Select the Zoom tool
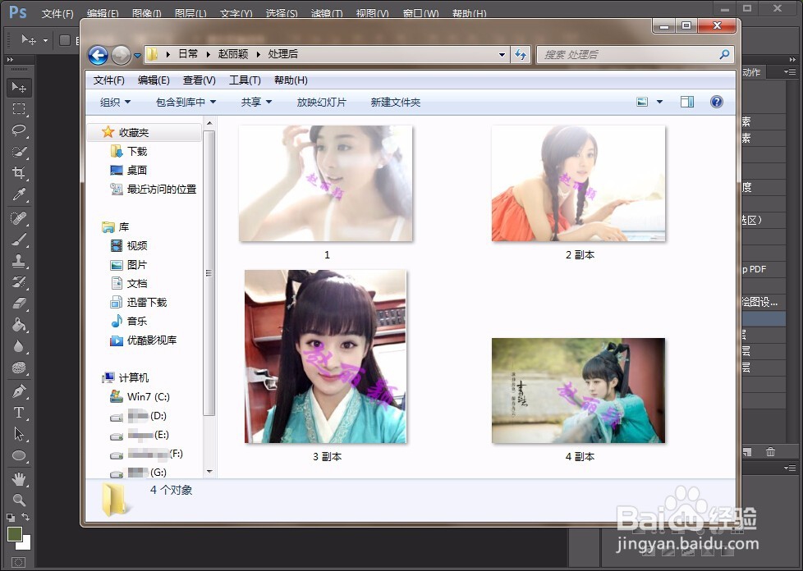 [x=19, y=500]
